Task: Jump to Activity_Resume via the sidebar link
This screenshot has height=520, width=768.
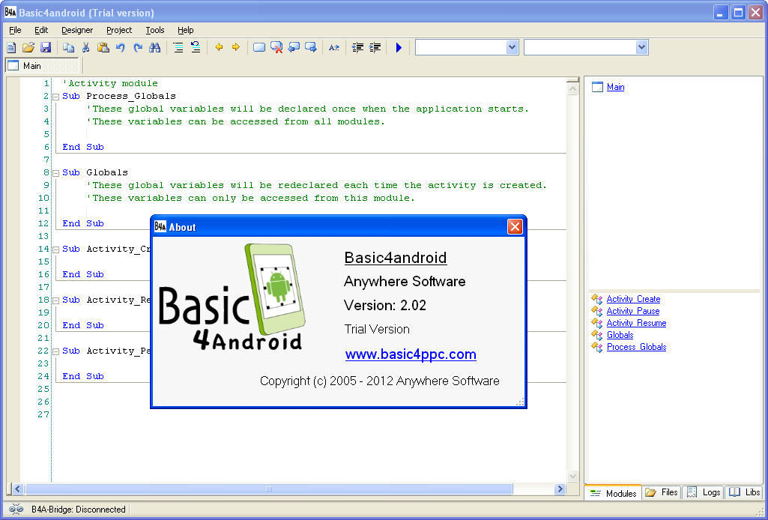Action: point(635,323)
